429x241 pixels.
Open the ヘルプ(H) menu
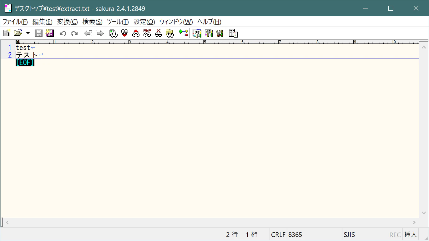(x=209, y=22)
